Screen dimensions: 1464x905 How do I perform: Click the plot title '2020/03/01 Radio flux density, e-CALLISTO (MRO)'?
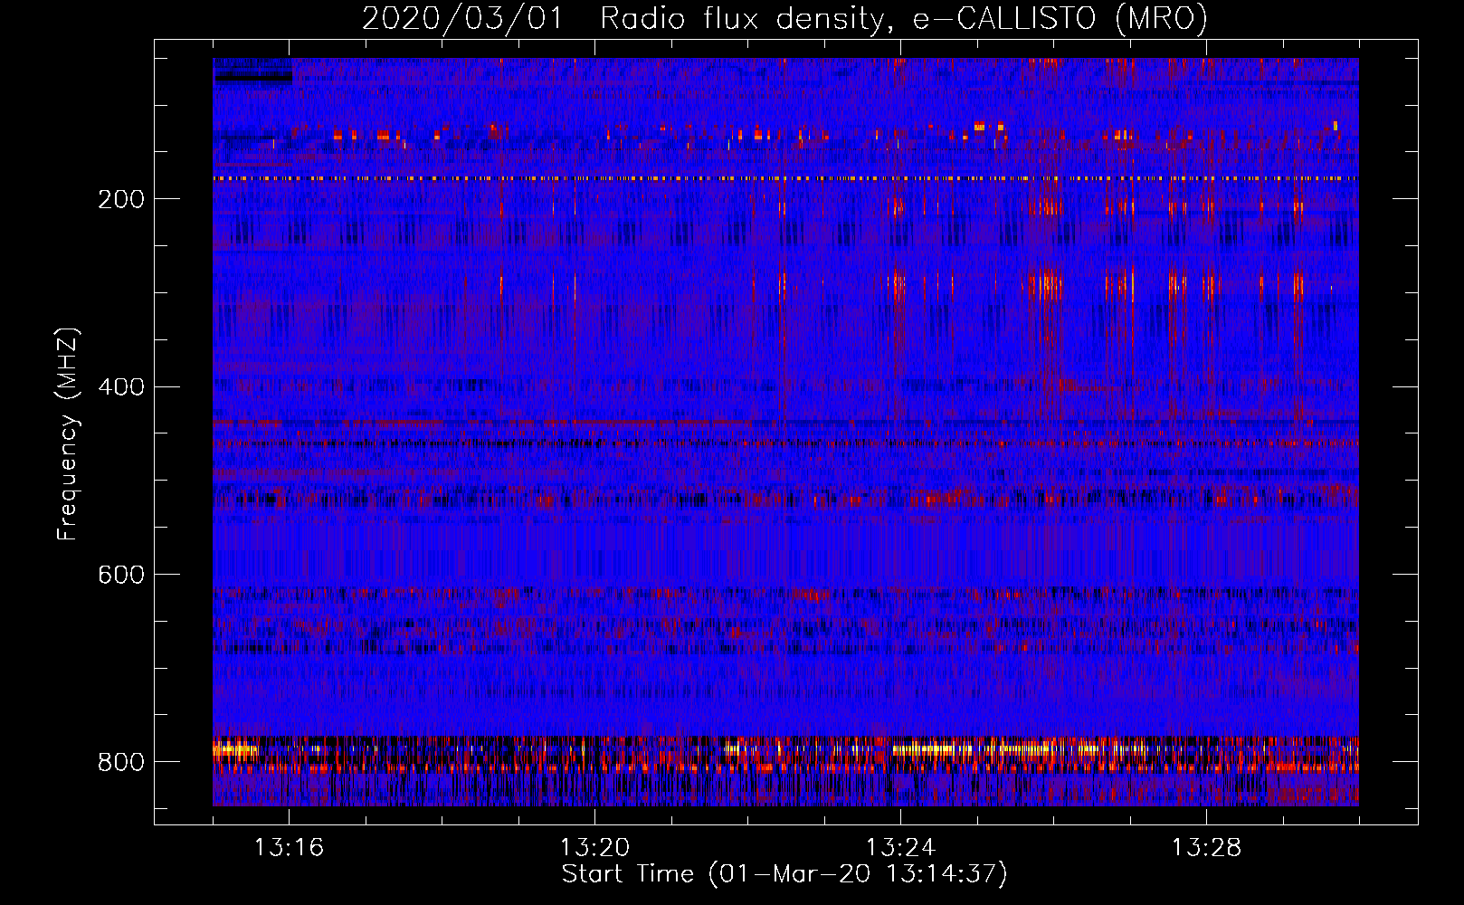pos(784,19)
